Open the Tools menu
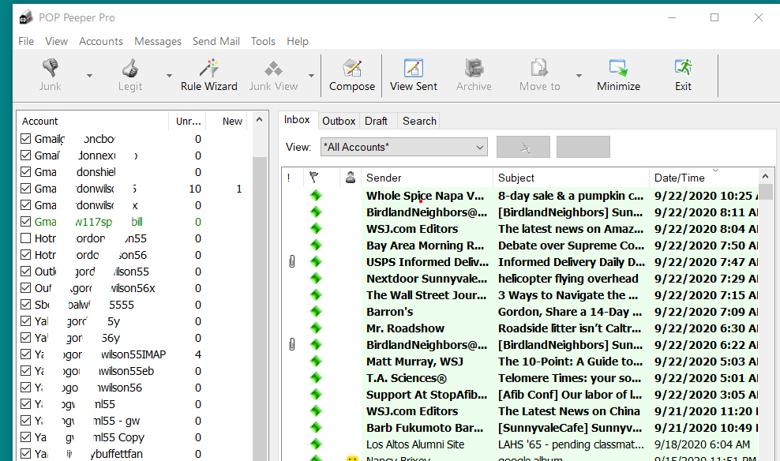The image size is (780, 461). pyautogui.click(x=263, y=41)
